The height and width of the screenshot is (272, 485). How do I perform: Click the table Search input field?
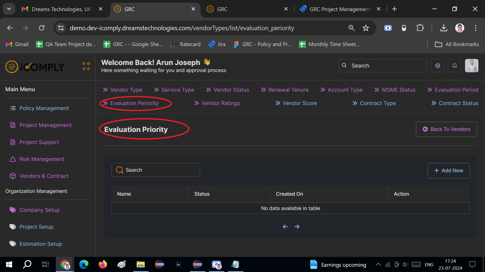click(159, 170)
